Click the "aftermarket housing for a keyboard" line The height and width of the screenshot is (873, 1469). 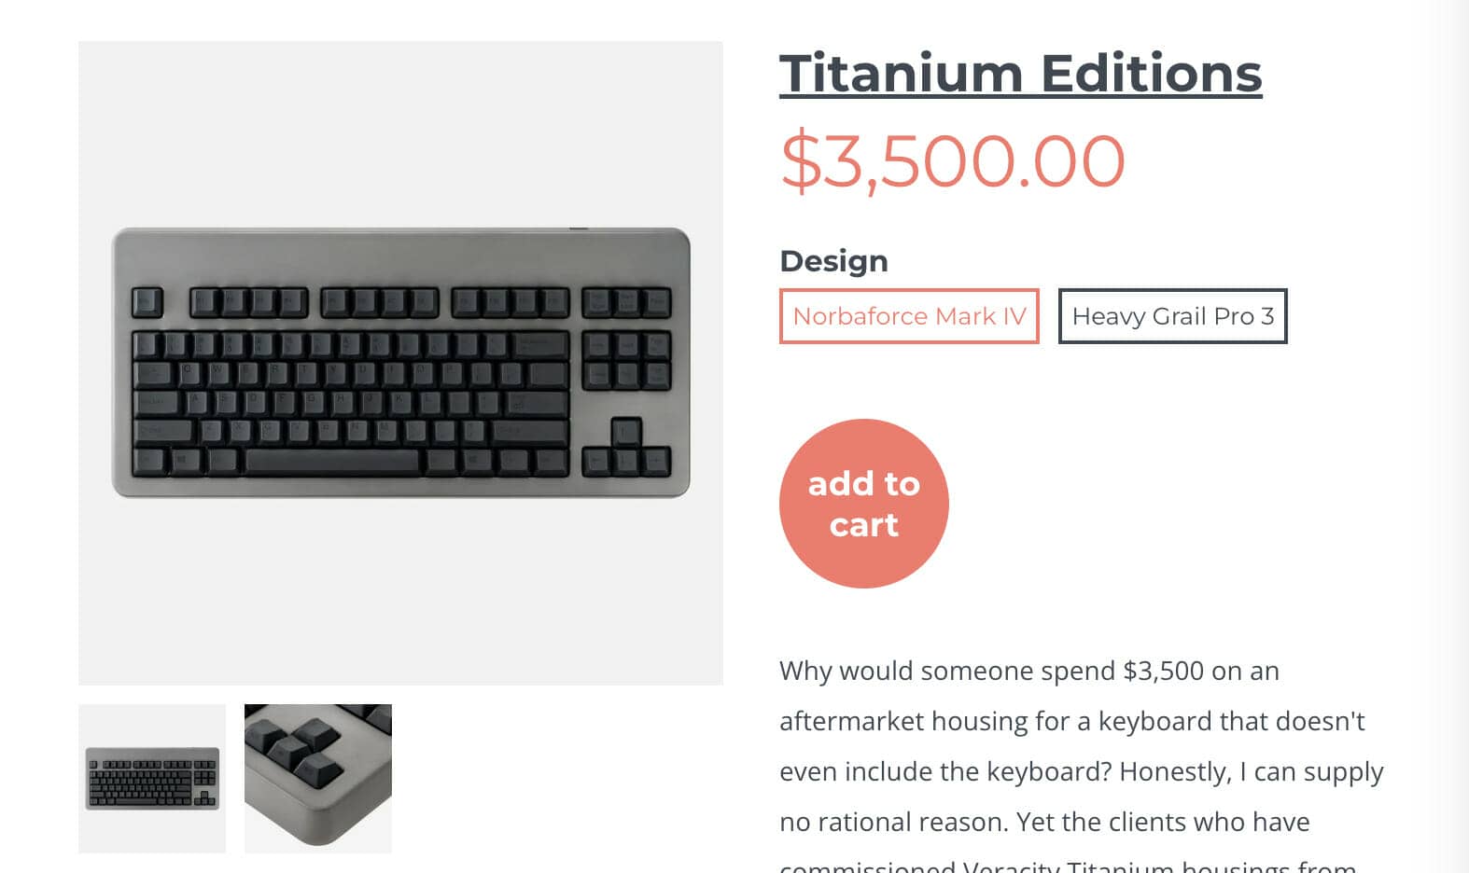pyautogui.click(x=1071, y=721)
